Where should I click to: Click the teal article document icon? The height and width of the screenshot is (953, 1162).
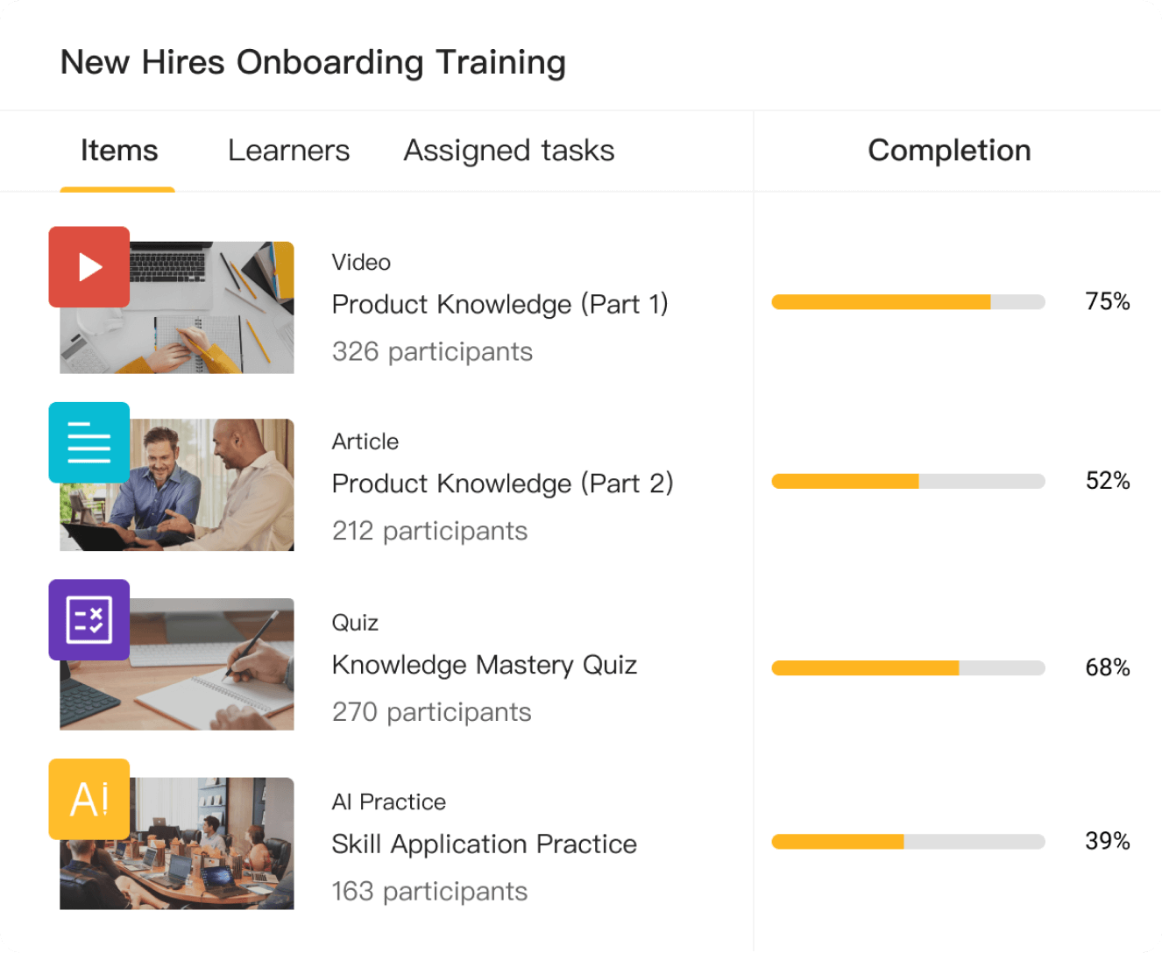(x=89, y=442)
